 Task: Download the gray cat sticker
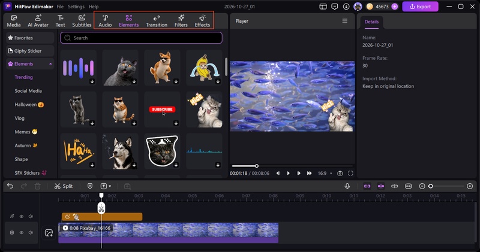coord(134,81)
